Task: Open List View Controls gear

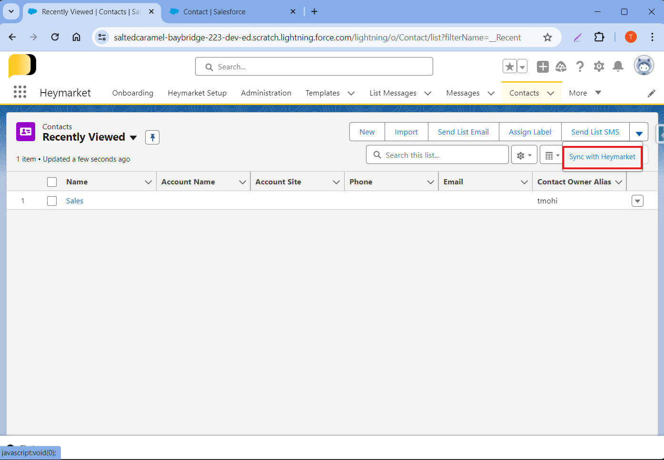Action: (524, 155)
